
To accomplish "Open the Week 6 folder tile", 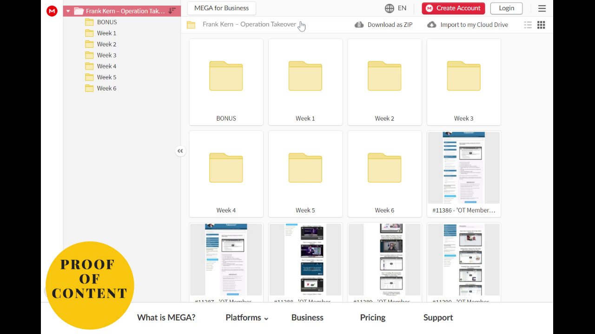I will 385,174.
